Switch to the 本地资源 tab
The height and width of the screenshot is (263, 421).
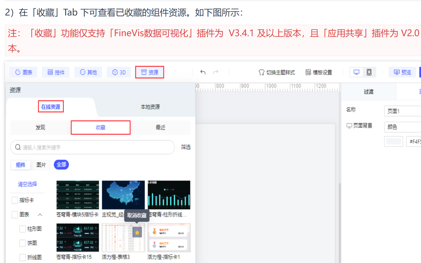click(150, 107)
